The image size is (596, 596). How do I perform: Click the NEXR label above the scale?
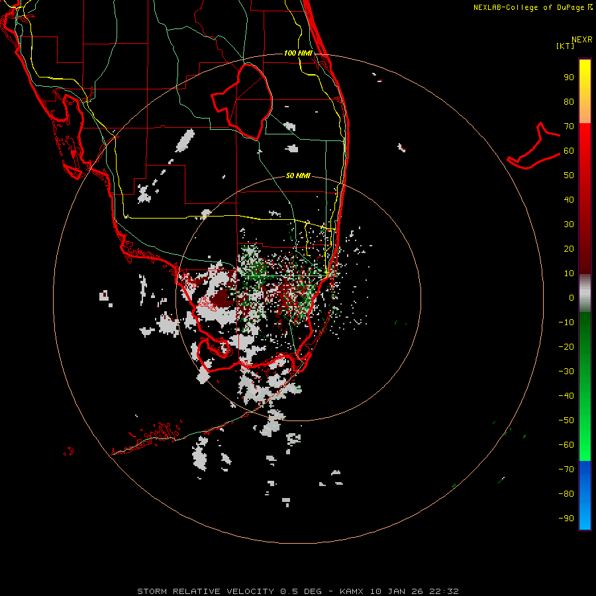pyautogui.click(x=581, y=40)
